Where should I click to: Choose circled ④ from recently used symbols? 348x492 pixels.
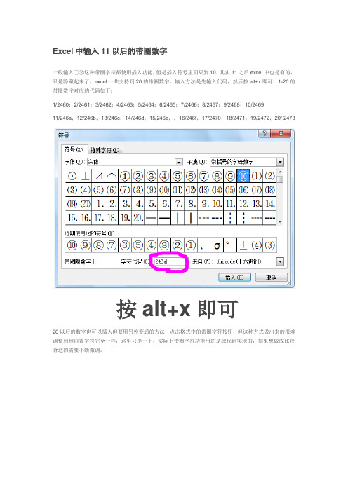tap(152, 245)
